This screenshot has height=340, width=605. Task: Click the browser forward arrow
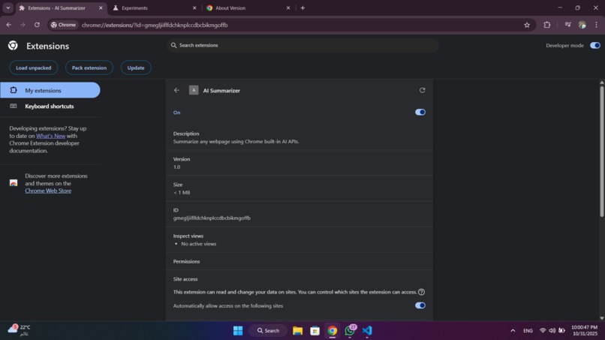pos(23,25)
